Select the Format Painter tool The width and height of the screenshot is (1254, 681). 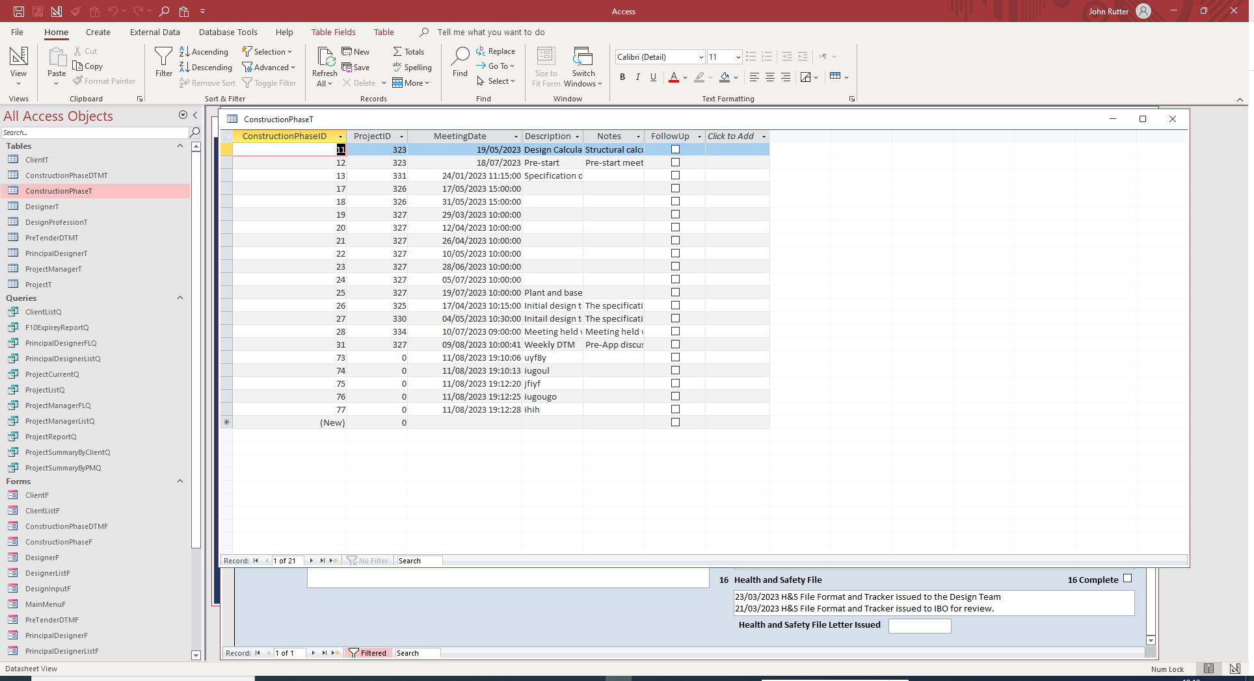pyautogui.click(x=104, y=81)
